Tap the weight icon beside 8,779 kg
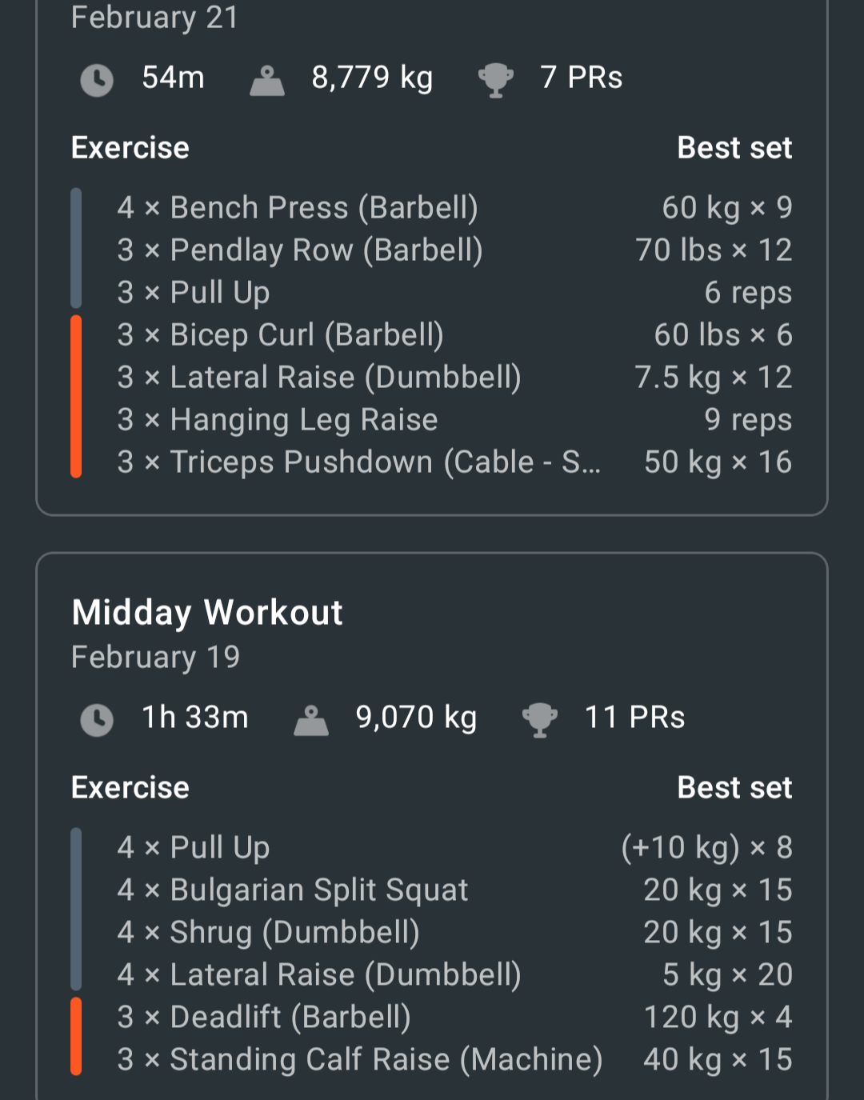Screen dimensions: 864x1100 click(267, 81)
